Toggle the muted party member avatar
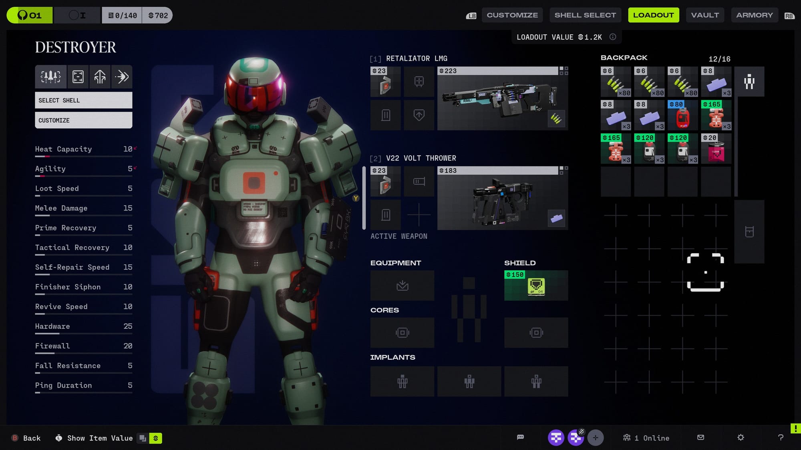The width and height of the screenshot is (801, 450). click(576, 438)
